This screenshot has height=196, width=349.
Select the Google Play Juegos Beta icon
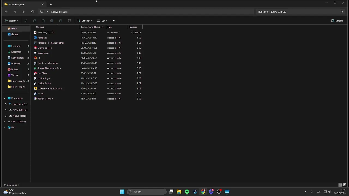[35, 68]
